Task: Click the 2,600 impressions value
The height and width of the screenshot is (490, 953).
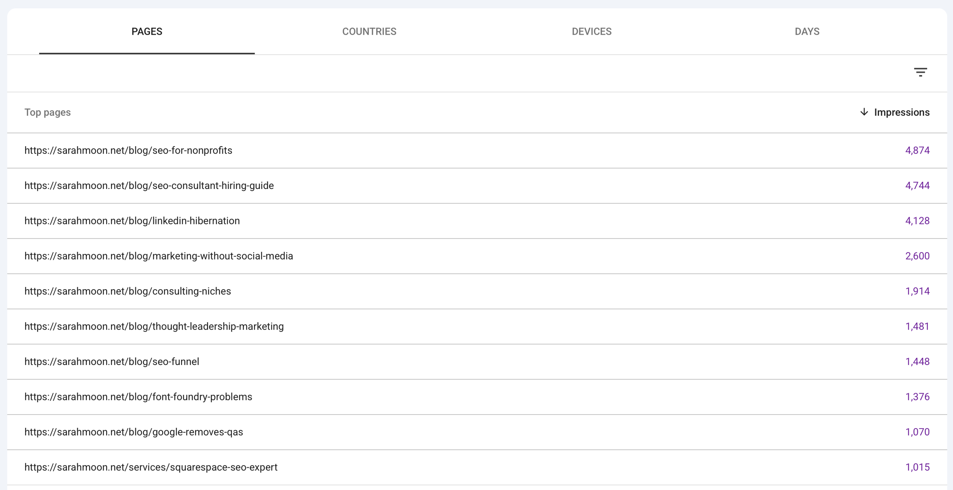Action: 917,256
